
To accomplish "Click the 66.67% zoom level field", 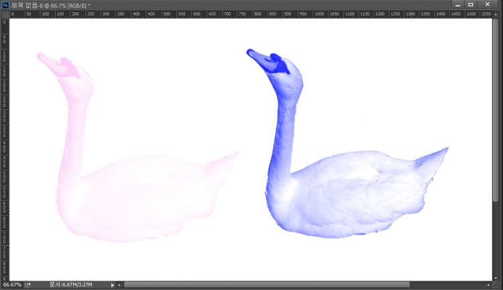I will (12, 285).
